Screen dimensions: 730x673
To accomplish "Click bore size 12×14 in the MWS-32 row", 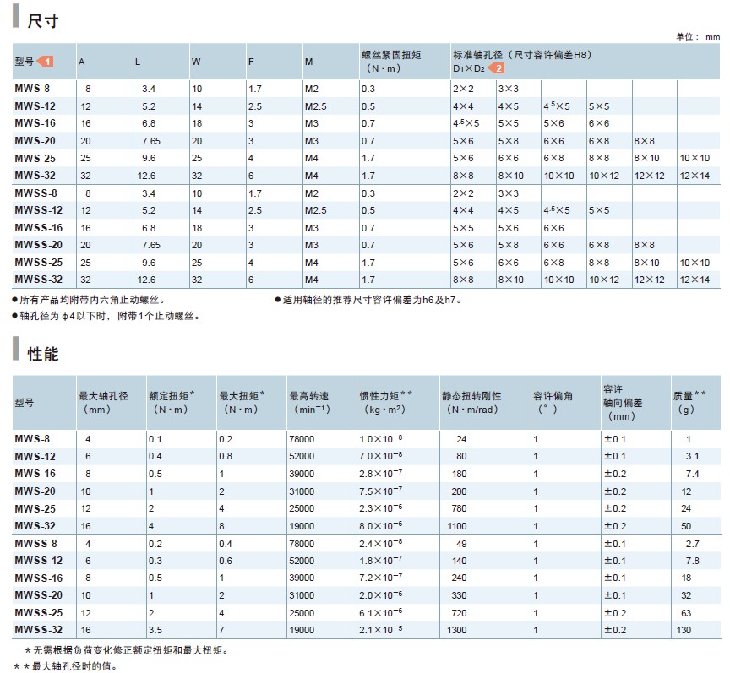I will point(695,176).
